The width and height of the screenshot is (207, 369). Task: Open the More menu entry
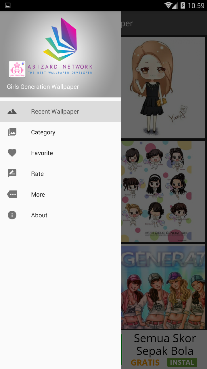(60, 194)
